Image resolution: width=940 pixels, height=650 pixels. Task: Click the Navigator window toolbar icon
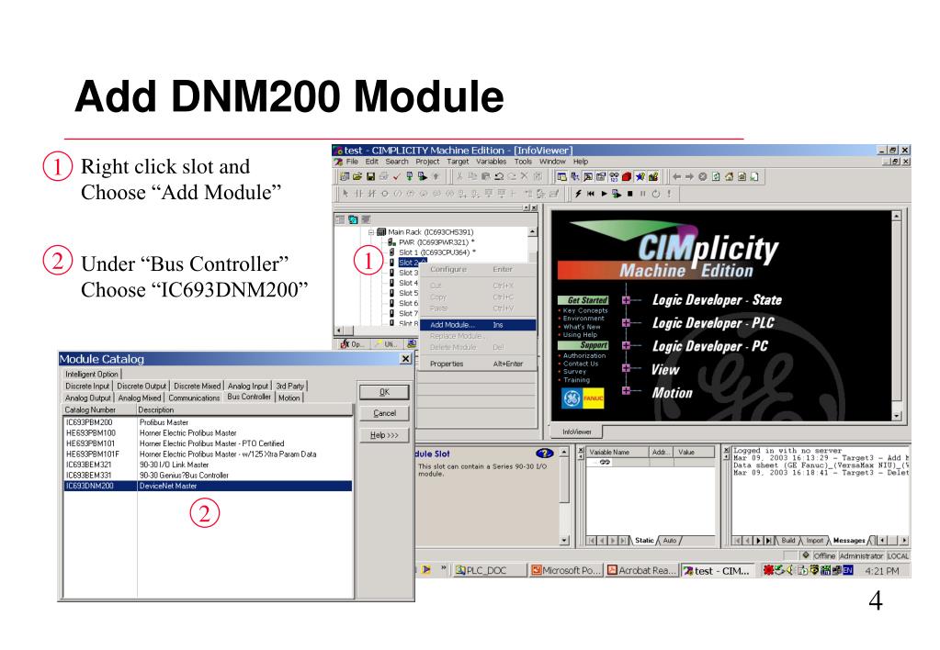[x=561, y=176]
